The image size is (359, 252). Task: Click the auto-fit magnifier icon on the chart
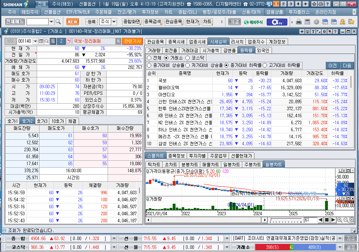[352, 220]
